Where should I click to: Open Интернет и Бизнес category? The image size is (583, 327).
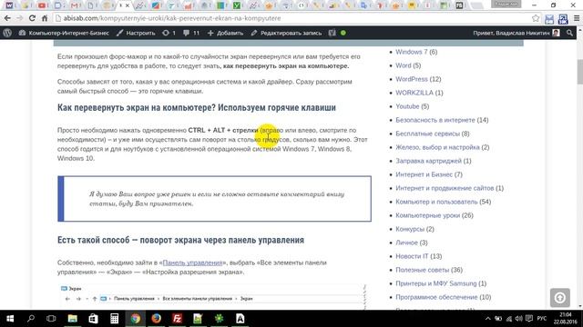(424, 174)
